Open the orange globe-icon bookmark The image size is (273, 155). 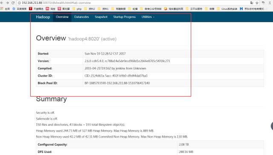pyautogui.click(x=166, y=9)
